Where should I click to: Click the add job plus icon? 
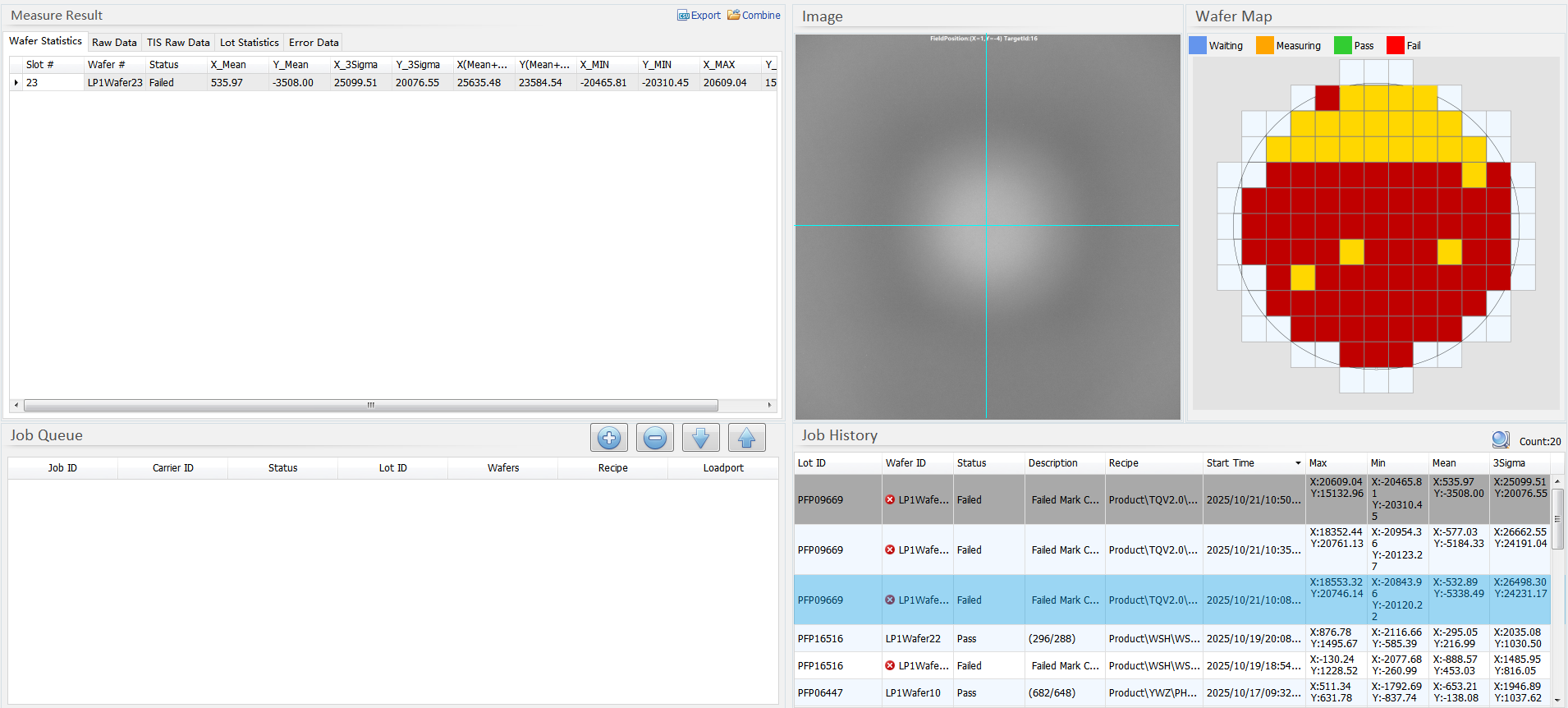(608, 438)
